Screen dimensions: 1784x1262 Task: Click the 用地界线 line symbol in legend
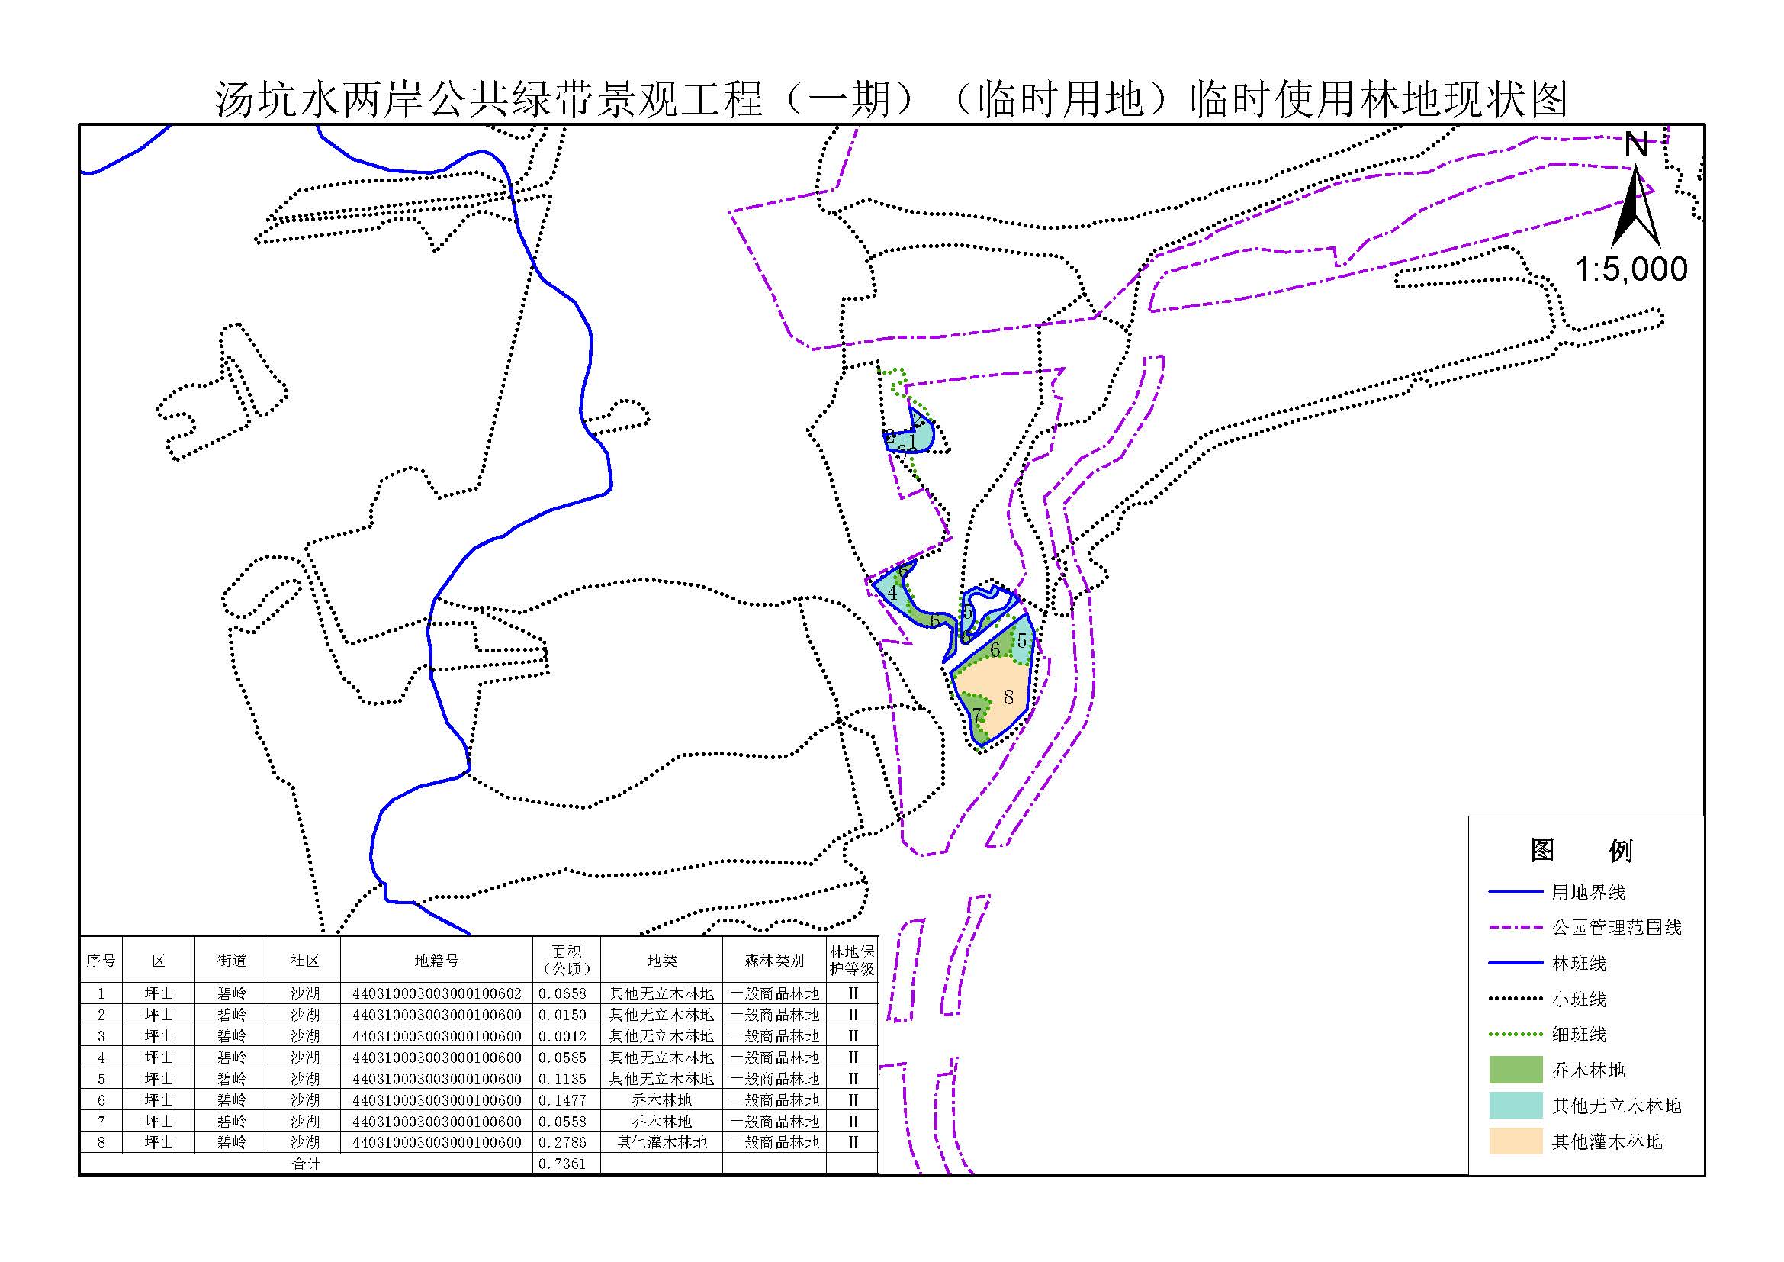tap(1515, 892)
